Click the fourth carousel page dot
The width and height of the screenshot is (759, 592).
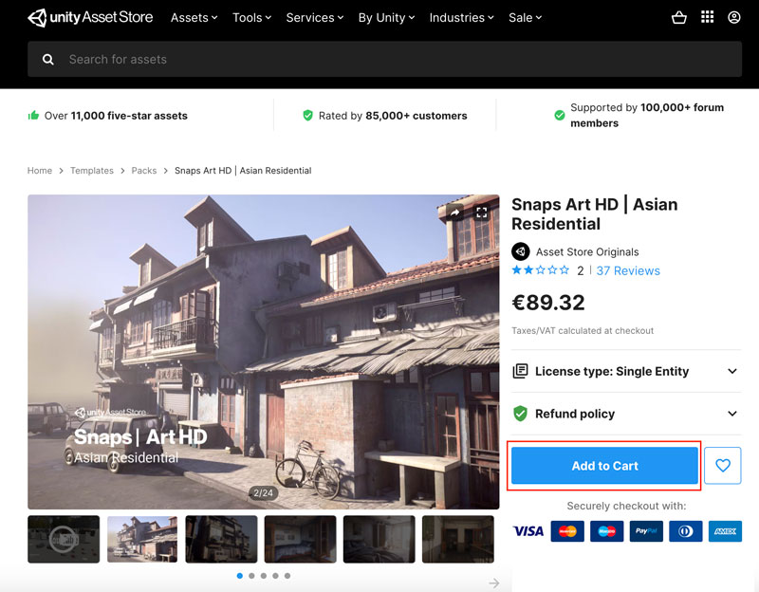click(x=275, y=576)
